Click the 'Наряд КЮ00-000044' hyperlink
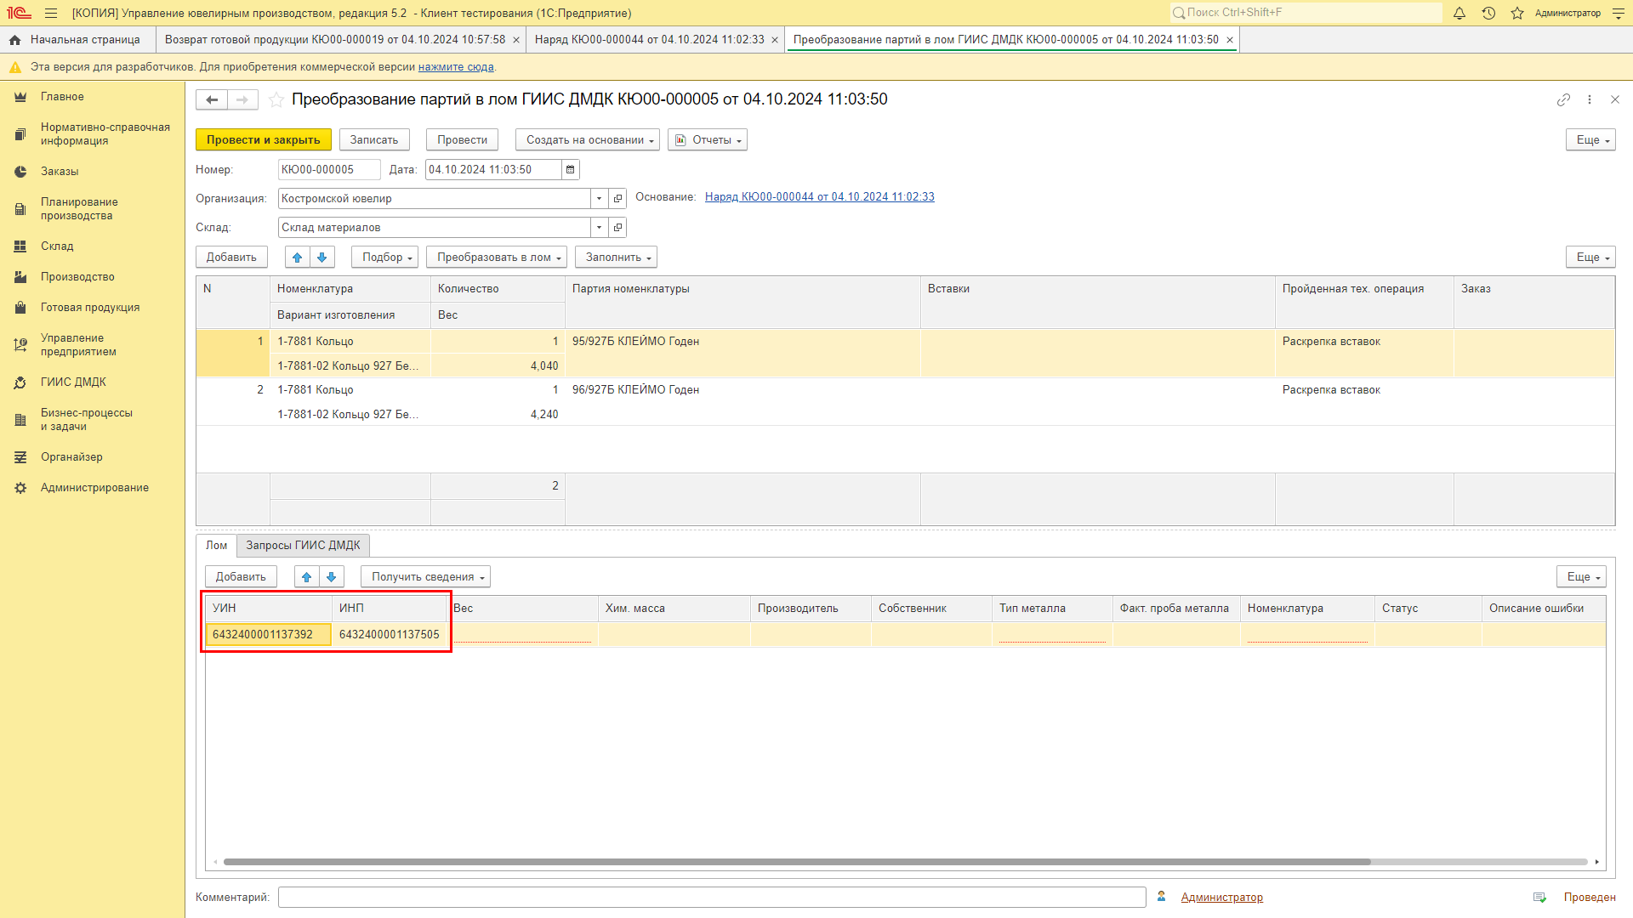The height and width of the screenshot is (918, 1633). [x=817, y=196]
